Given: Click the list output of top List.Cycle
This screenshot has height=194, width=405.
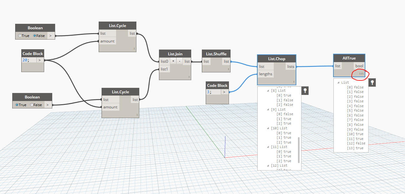Looking at the screenshot, I should [x=132, y=33].
